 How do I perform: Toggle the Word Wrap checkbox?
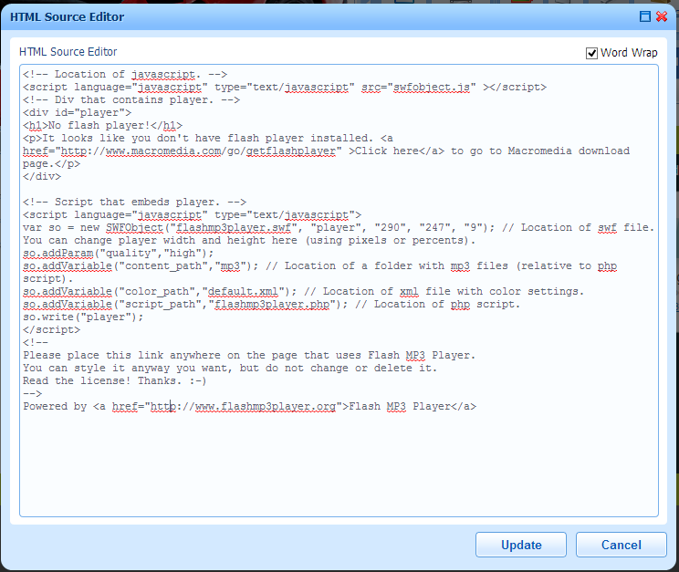591,53
